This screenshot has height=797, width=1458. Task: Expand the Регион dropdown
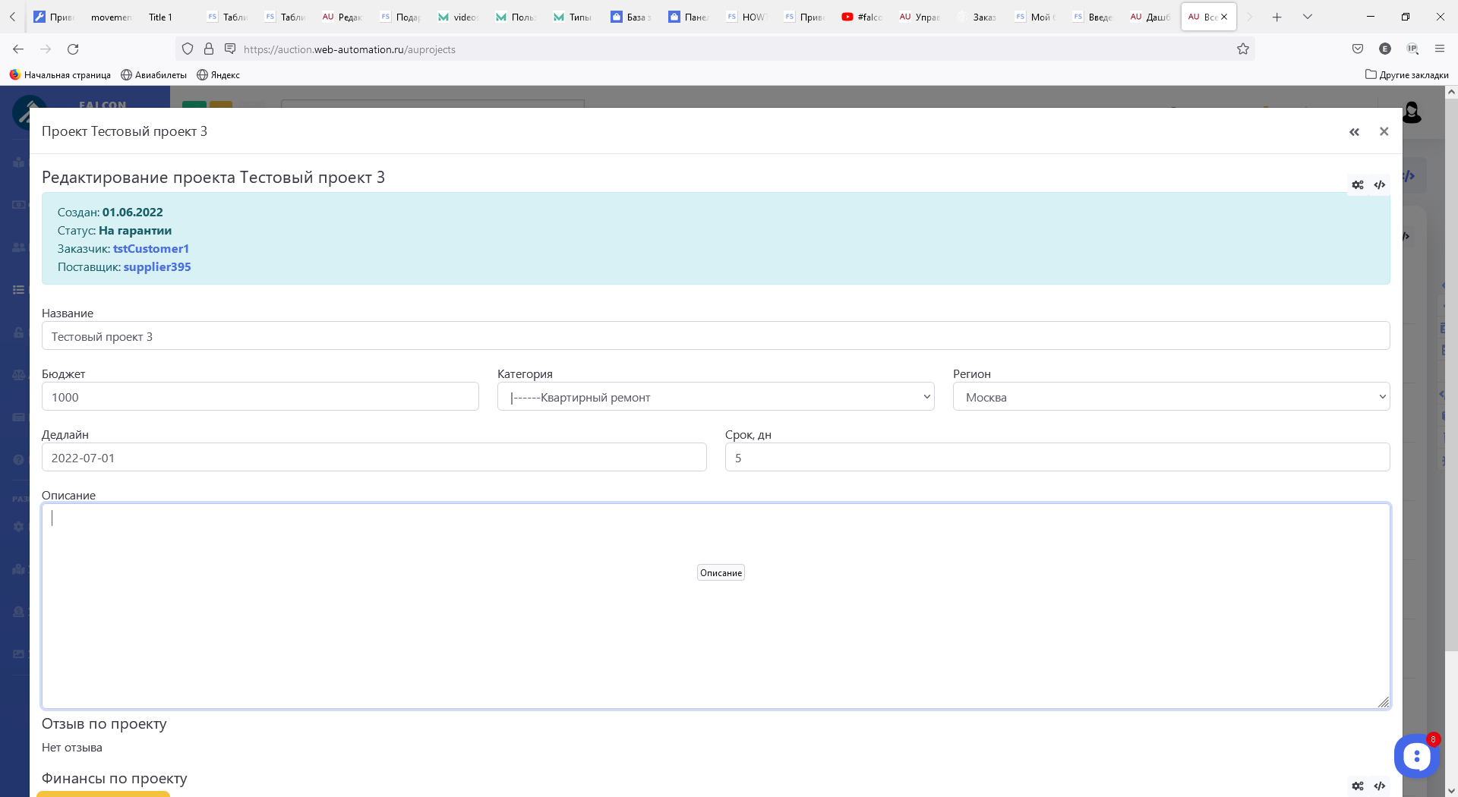coord(1171,397)
